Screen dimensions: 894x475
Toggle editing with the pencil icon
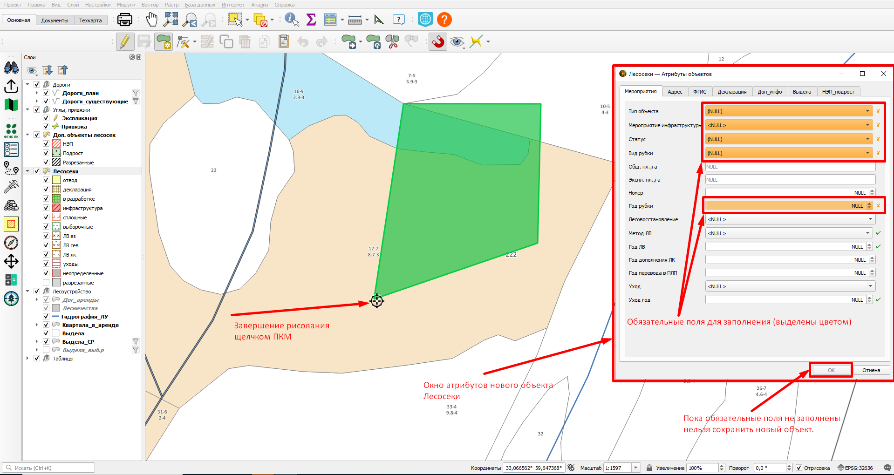[125, 41]
